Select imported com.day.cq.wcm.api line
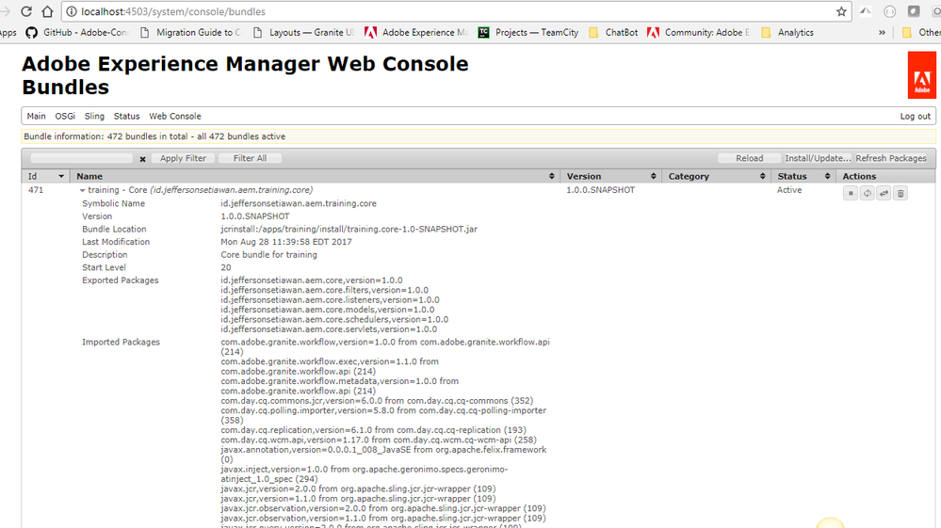Image resolution: width=941 pixels, height=528 pixels. click(x=378, y=440)
